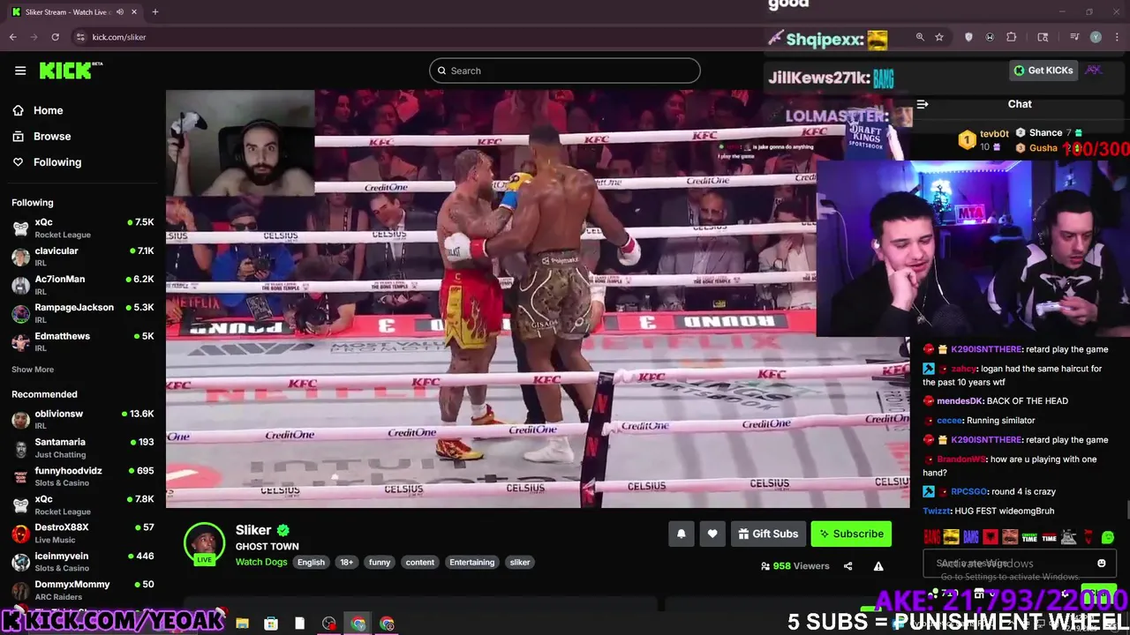Toggle the follow heart button
1130x635 pixels.
[712, 534]
